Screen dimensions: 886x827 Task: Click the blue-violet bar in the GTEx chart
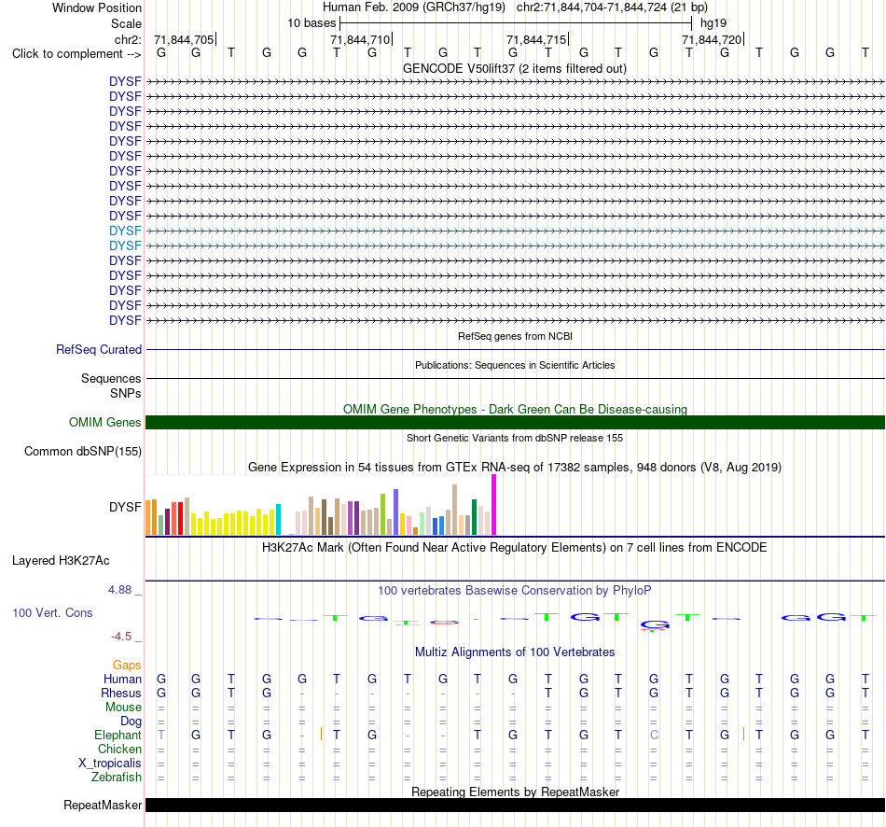396,512
